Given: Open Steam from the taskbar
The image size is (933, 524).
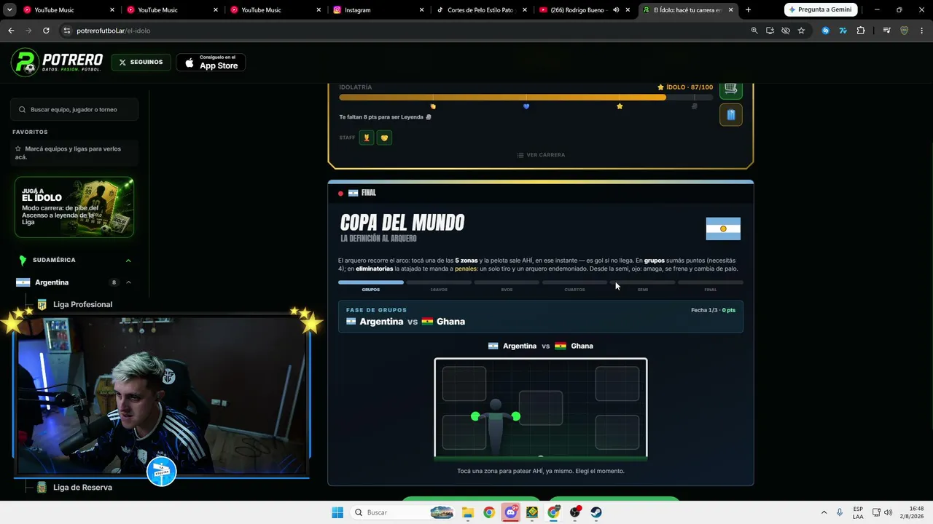Looking at the screenshot, I should (x=596, y=512).
